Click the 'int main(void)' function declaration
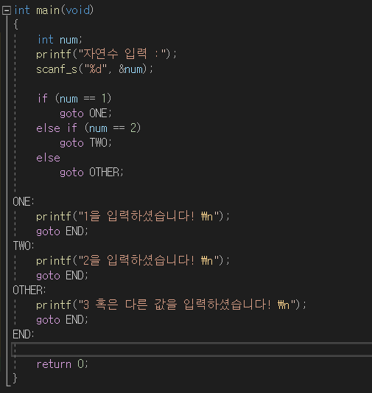 (x=54, y=10)
